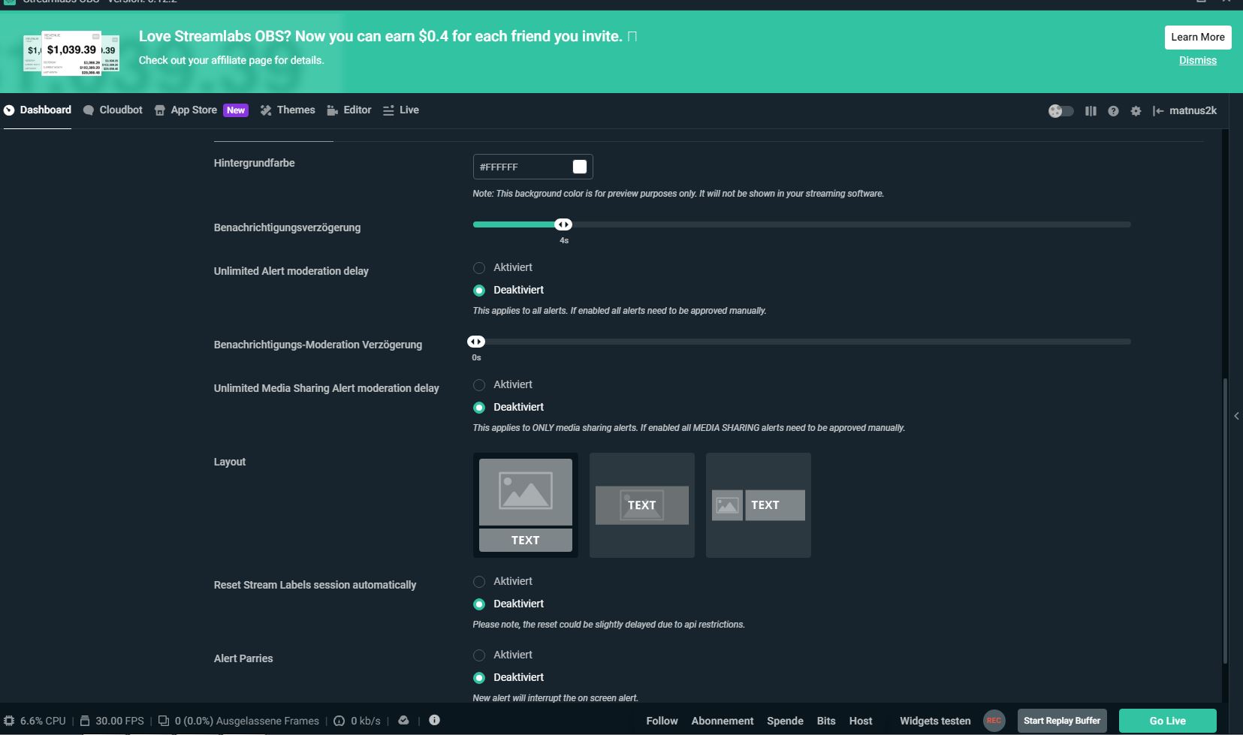Click the cloud status icon in status bar
Image resolution: width=1243 pixels, height=735 pixels.
(x=403, y=720)
